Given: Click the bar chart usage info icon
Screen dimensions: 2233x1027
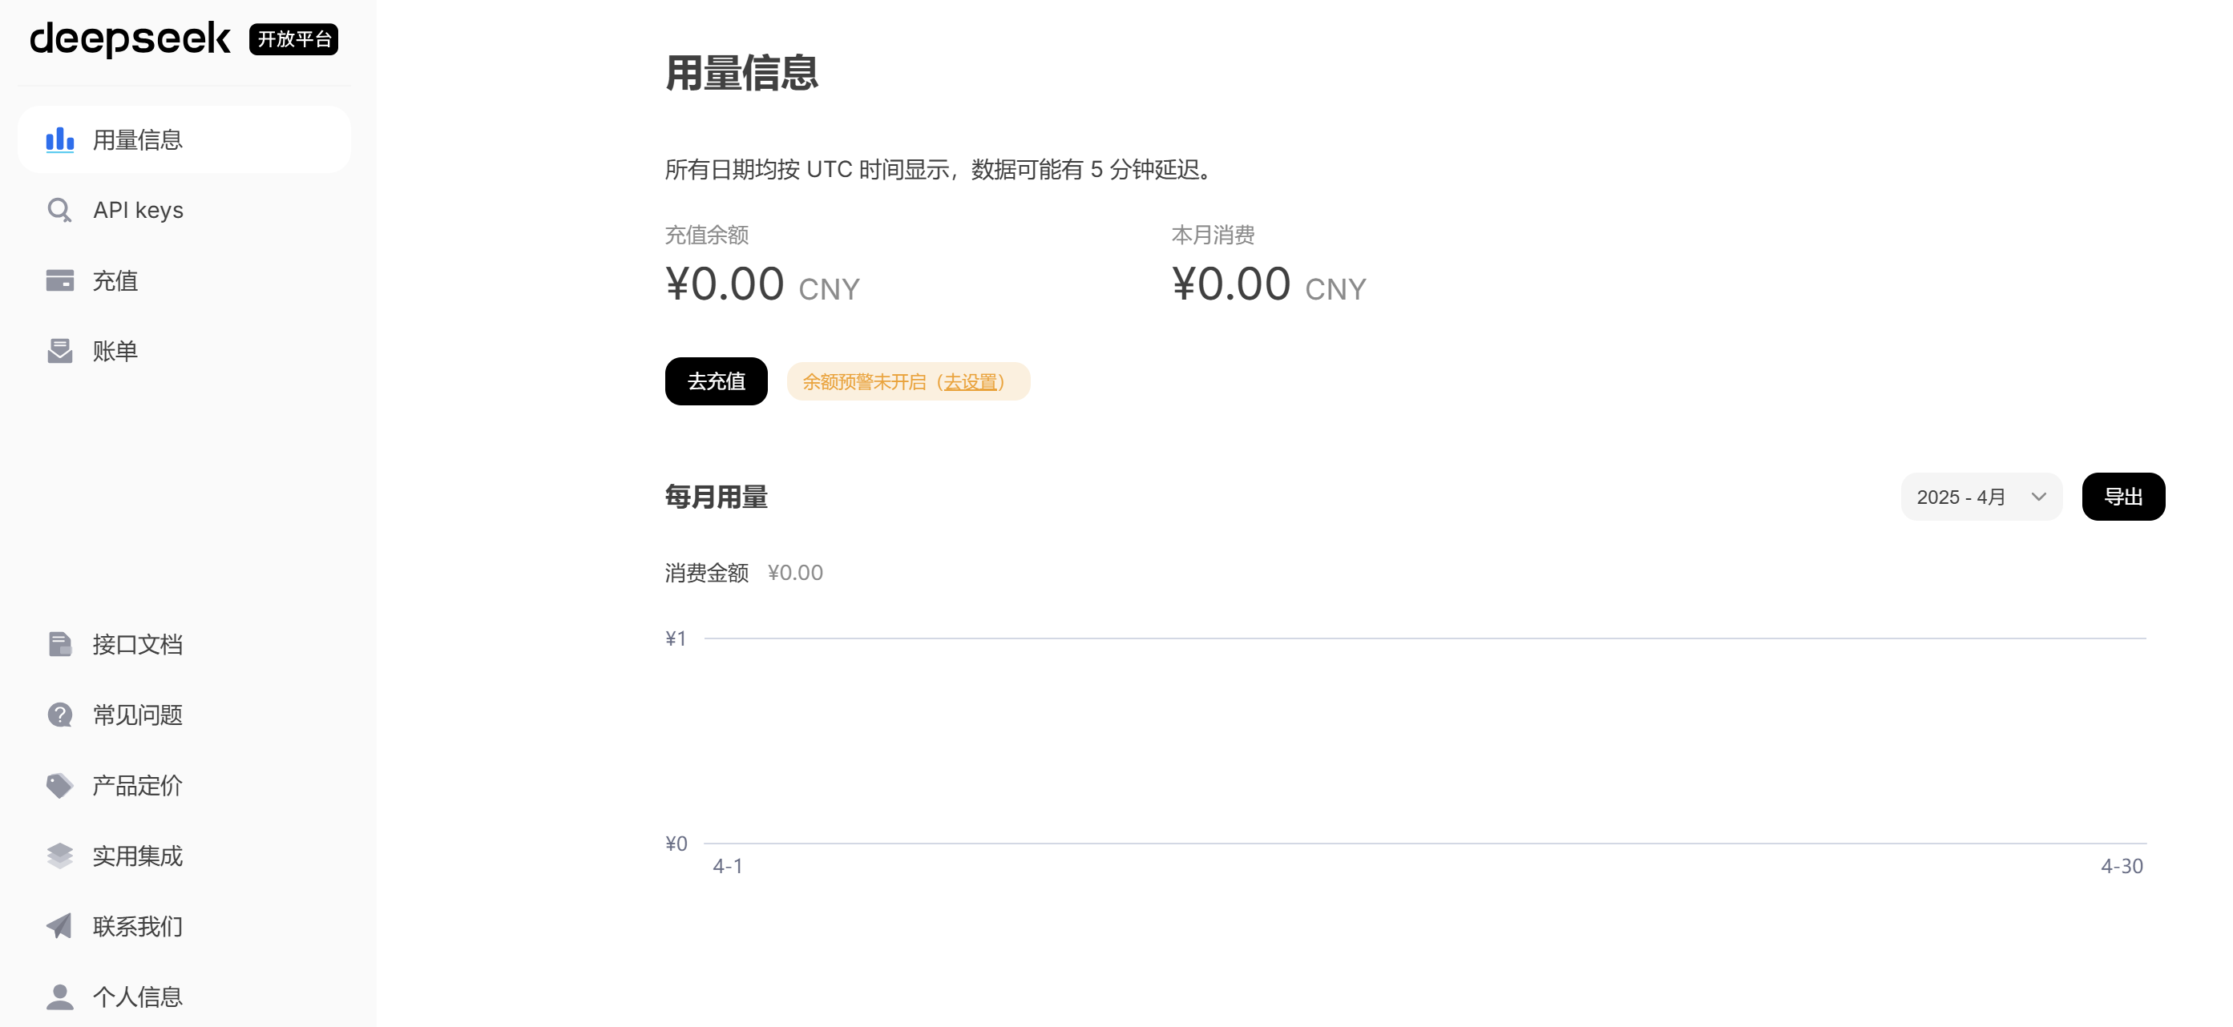Looking at the screenshot, I should click(60, 139).
